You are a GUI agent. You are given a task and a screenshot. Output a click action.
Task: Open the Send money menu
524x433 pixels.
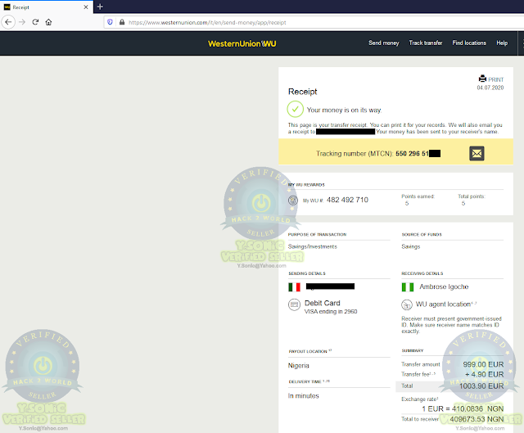pyautogui.click(x=384, y=43)
